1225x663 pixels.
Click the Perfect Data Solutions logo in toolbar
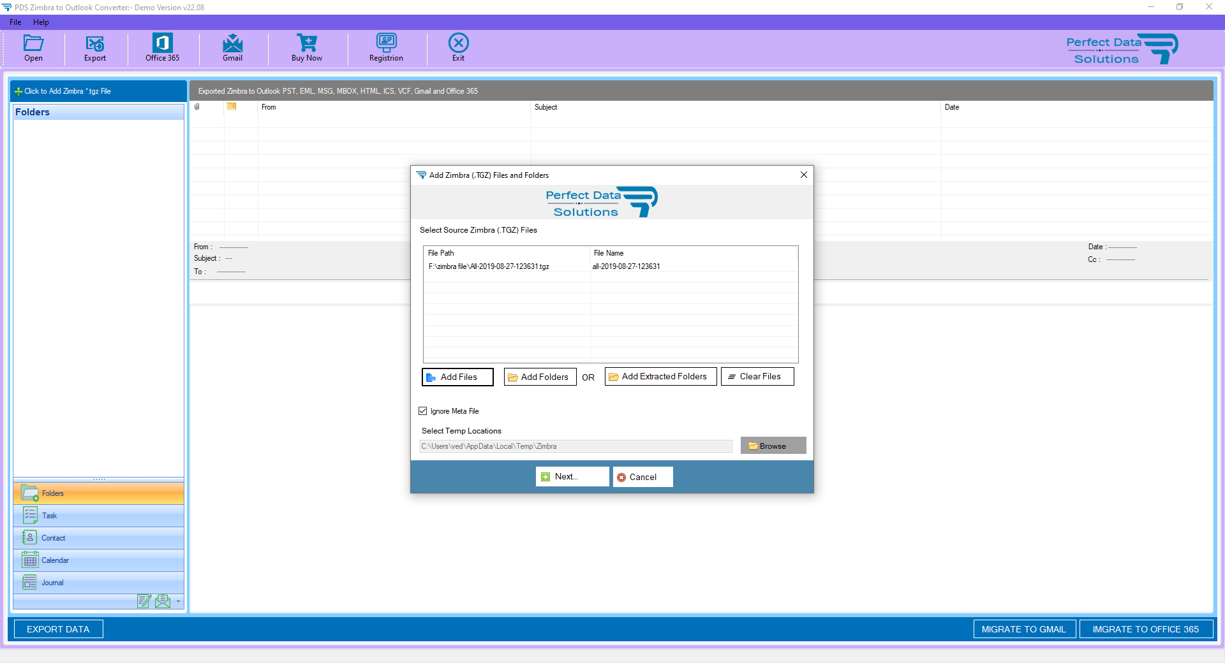(1122, 50)
